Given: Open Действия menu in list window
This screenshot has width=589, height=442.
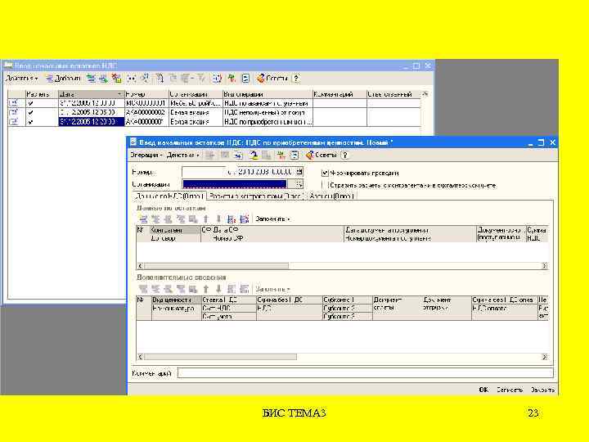Looking at the screenshot, I should (x=22, y=79).
